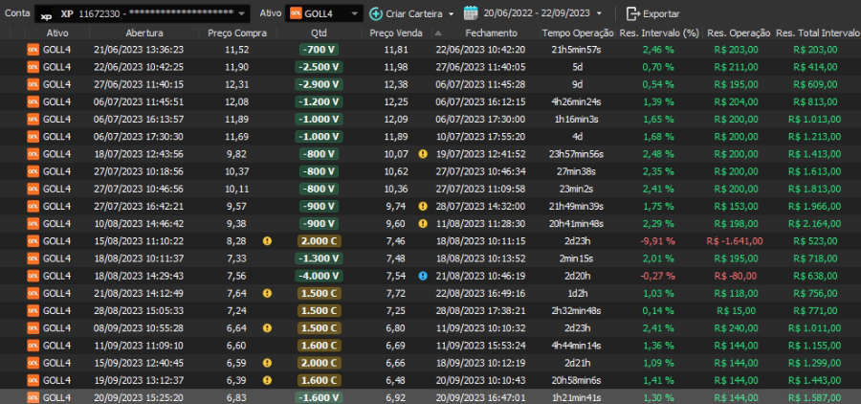
Task: Click the Exportar arrow icon
Action: coord(632,13)
